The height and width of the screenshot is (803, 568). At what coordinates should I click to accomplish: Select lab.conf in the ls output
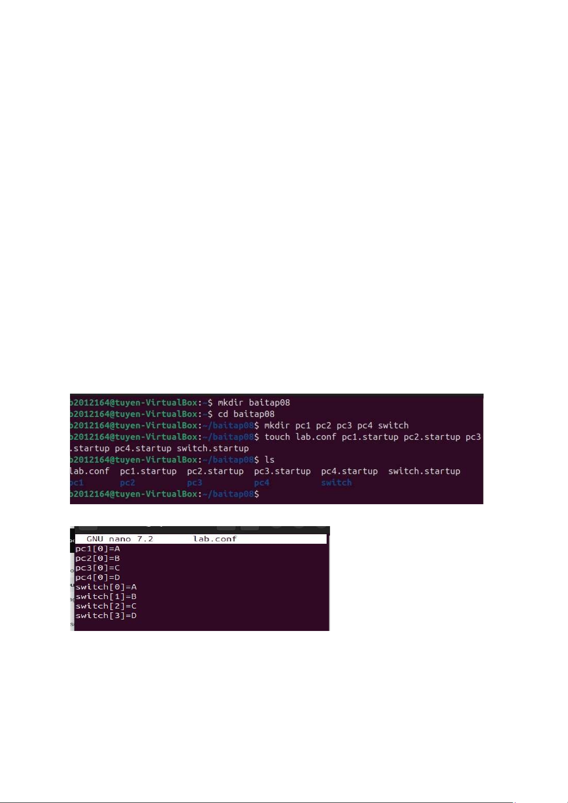pyautogui.click(x=90, y=471)
